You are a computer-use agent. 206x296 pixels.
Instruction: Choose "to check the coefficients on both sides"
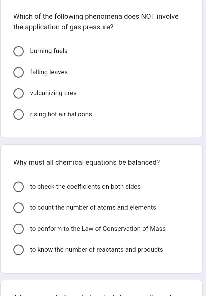(x=18, y=187)
